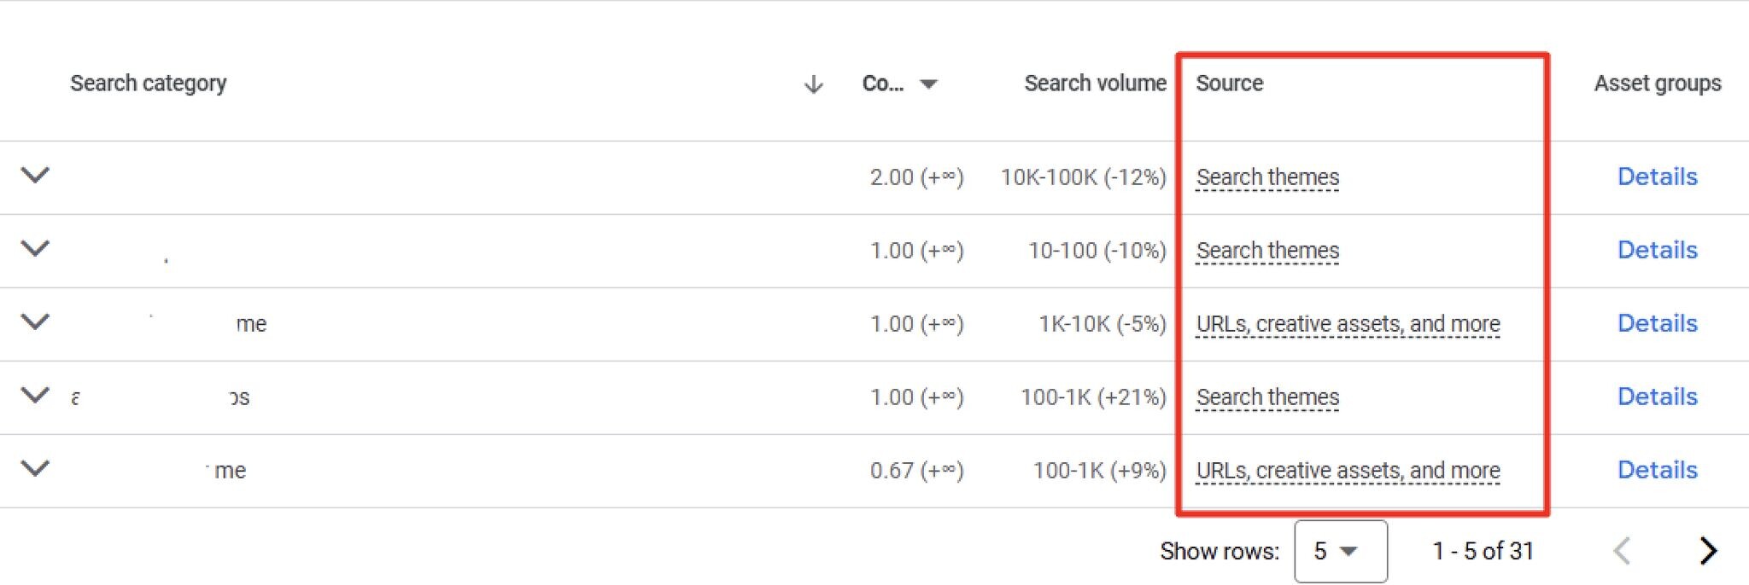
Task: Open Details for the 10-100 volume row
Action: [x=1657, y=250]
